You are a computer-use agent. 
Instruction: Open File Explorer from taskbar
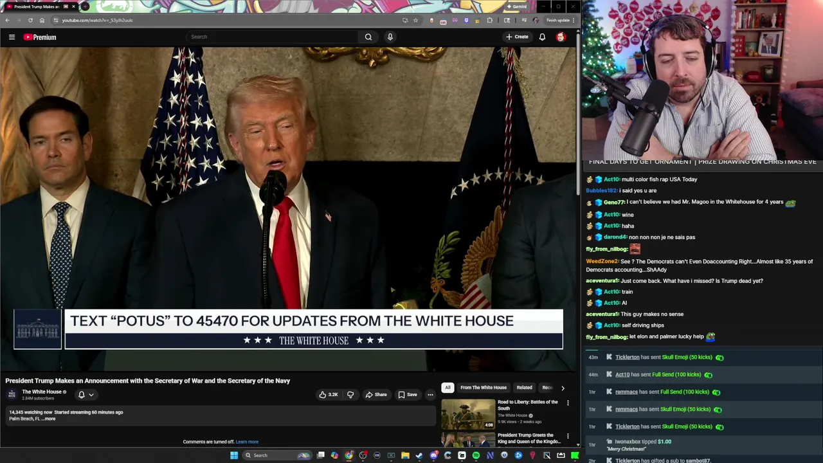405,455
